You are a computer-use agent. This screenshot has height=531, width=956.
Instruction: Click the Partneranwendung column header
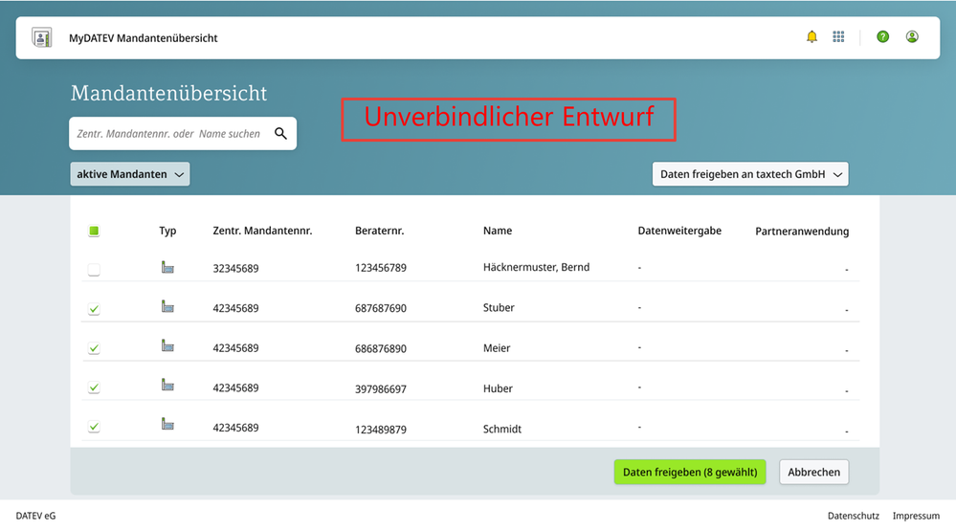(802, 231)
